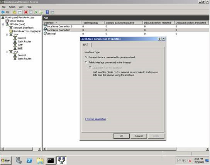Select the IGMP node

[20, 45]
